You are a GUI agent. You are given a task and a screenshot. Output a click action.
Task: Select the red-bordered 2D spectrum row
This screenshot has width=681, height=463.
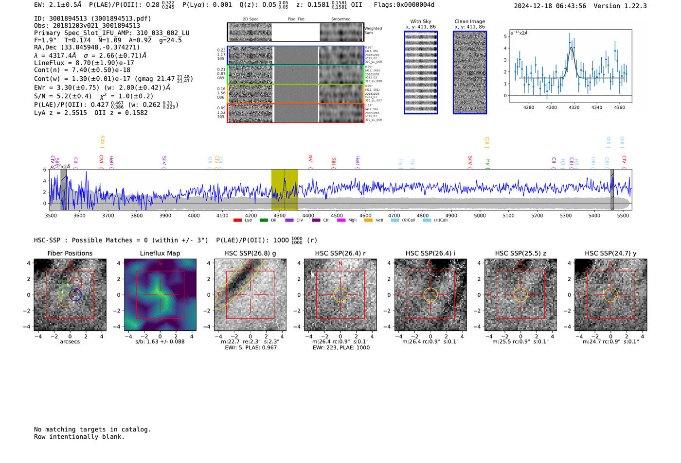(x=295, y=113)
